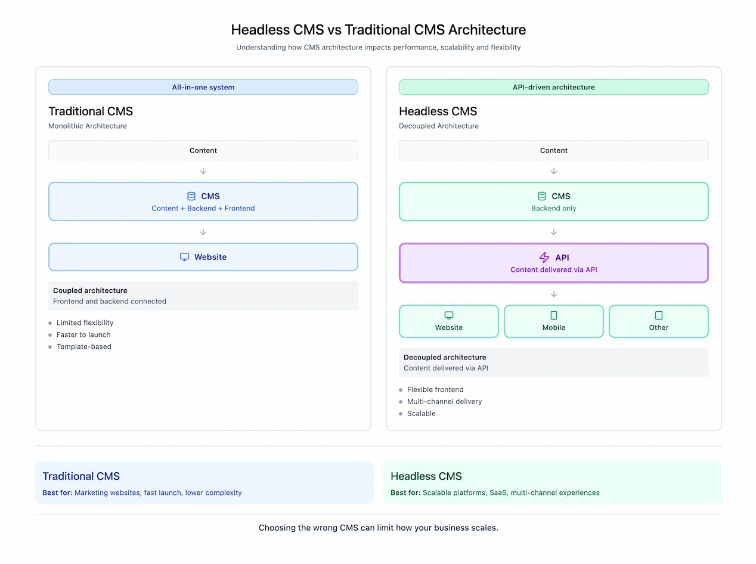Expand the arrow below the Traditional Content bar
Image resolution: width=756 pixels, height=564 pixels.
click(203, 171)
